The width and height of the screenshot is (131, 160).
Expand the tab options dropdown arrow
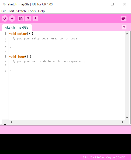pyautogui.click(x=124, y=27)
